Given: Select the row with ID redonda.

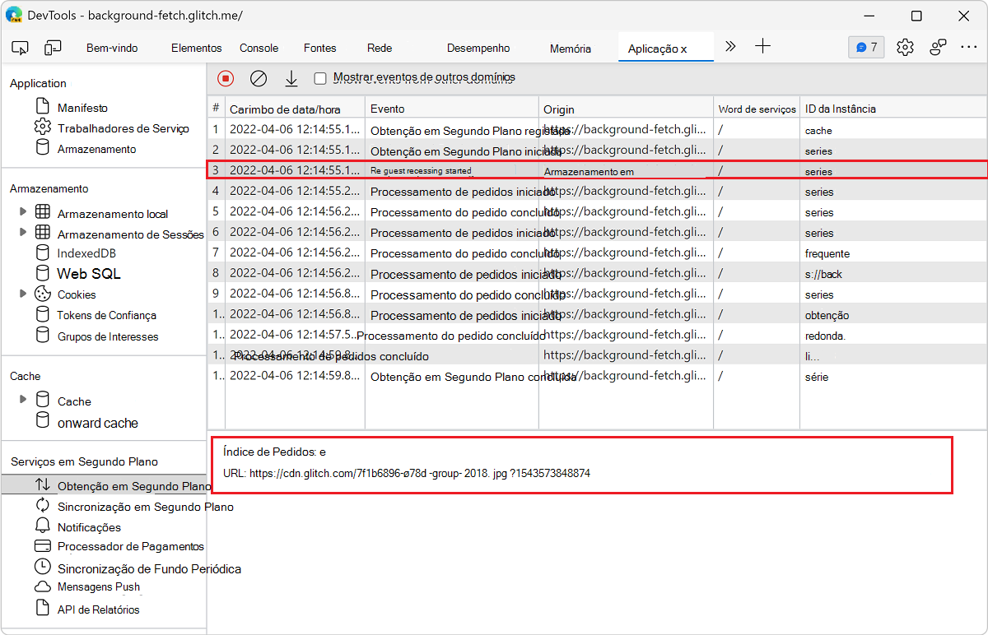Looking at the screenshot, I should coord(597,336).
